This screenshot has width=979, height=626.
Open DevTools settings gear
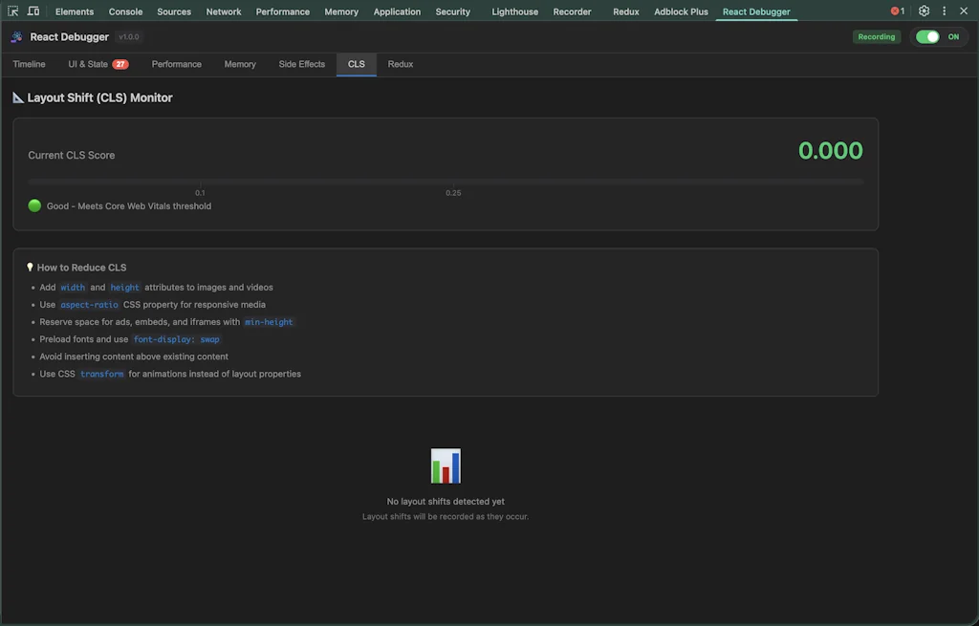924,11
